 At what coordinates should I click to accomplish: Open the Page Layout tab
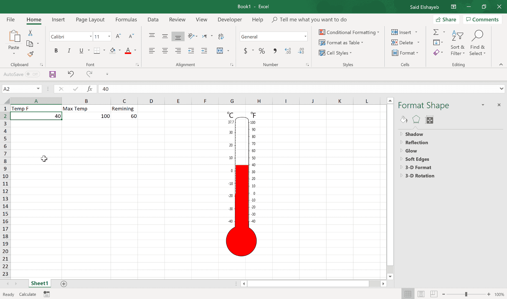[90, 20]
